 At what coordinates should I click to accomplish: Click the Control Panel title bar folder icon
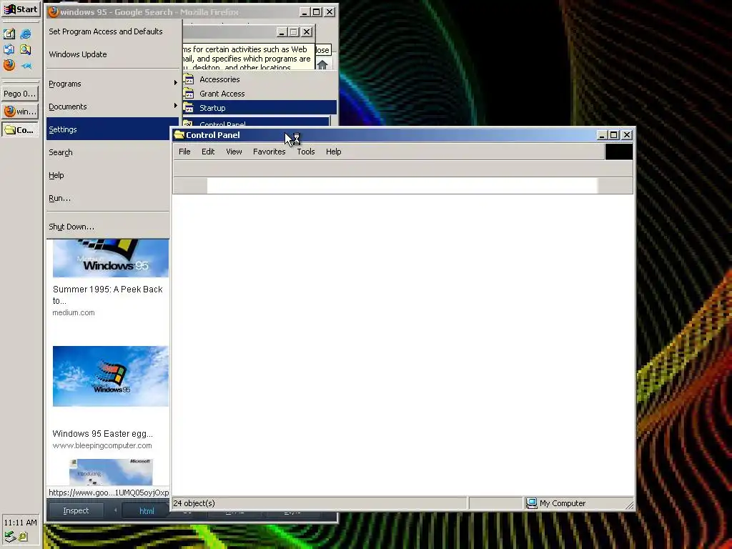point(179,135)
